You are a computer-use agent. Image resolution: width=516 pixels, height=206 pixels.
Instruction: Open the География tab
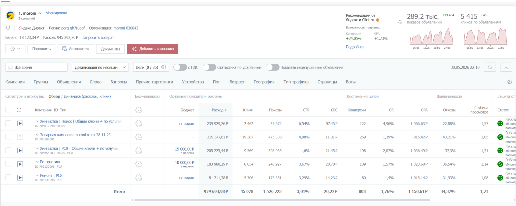pyautogui.click(x=264, y=82)
